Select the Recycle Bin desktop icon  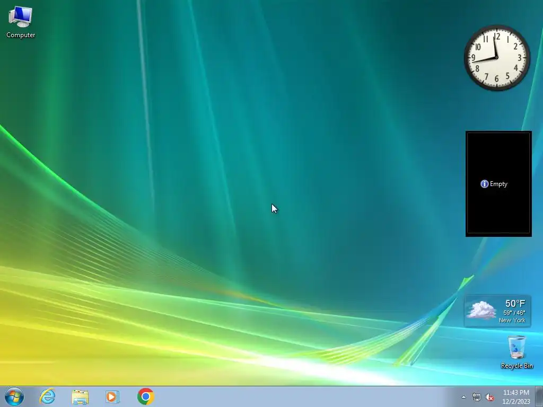[x=516, y=352]
